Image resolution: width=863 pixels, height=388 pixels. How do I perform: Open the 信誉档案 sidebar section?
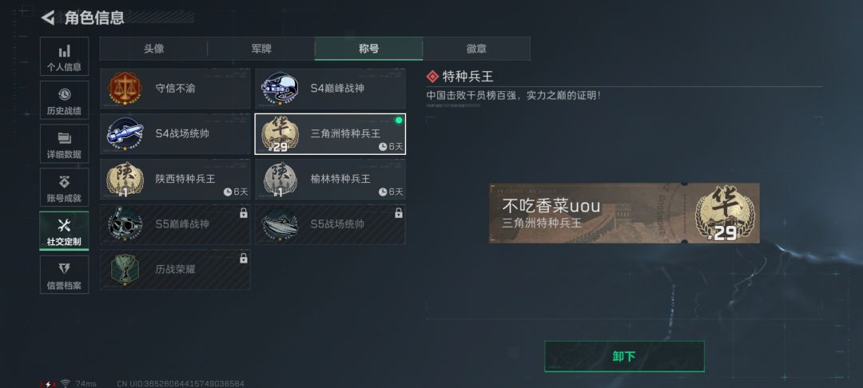(64, 275)
